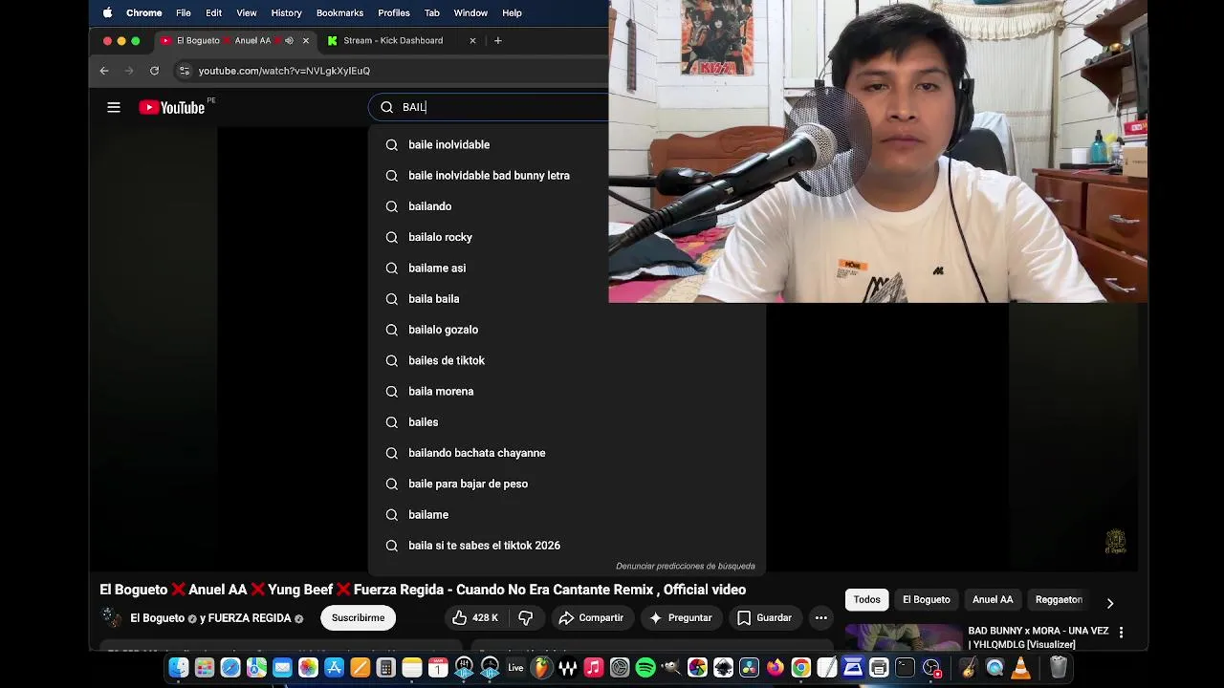Show next filter chips with the arrow
Screen dimensions: 1224x688
point(1109,603)
